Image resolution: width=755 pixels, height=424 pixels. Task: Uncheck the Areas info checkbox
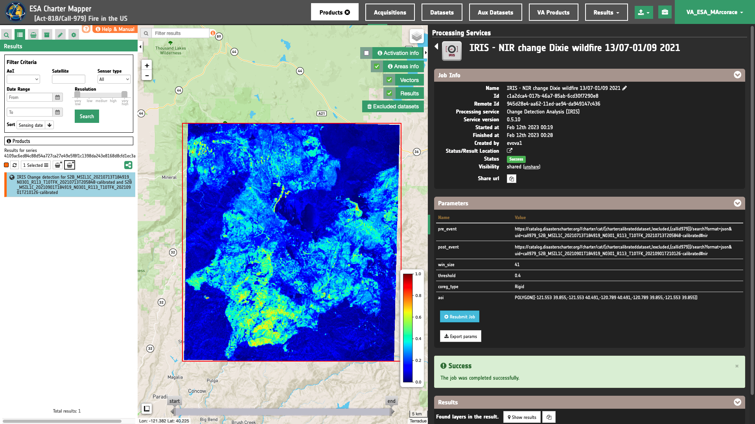coord(377,66)
